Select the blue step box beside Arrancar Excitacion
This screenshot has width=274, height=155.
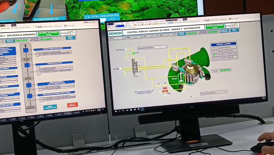coord(27,65)
